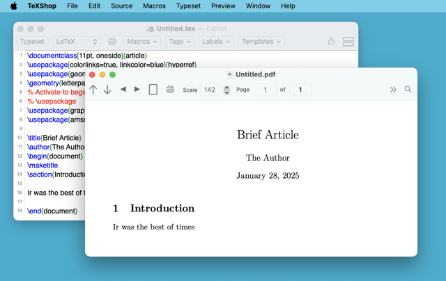Click the share icon in editor toolbar
Image resolution: width=446 pixels, height=281 pixels.
coord(331,41)
